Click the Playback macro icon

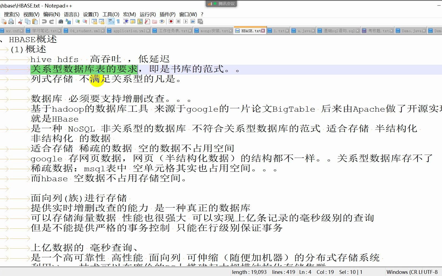point(186,21)
